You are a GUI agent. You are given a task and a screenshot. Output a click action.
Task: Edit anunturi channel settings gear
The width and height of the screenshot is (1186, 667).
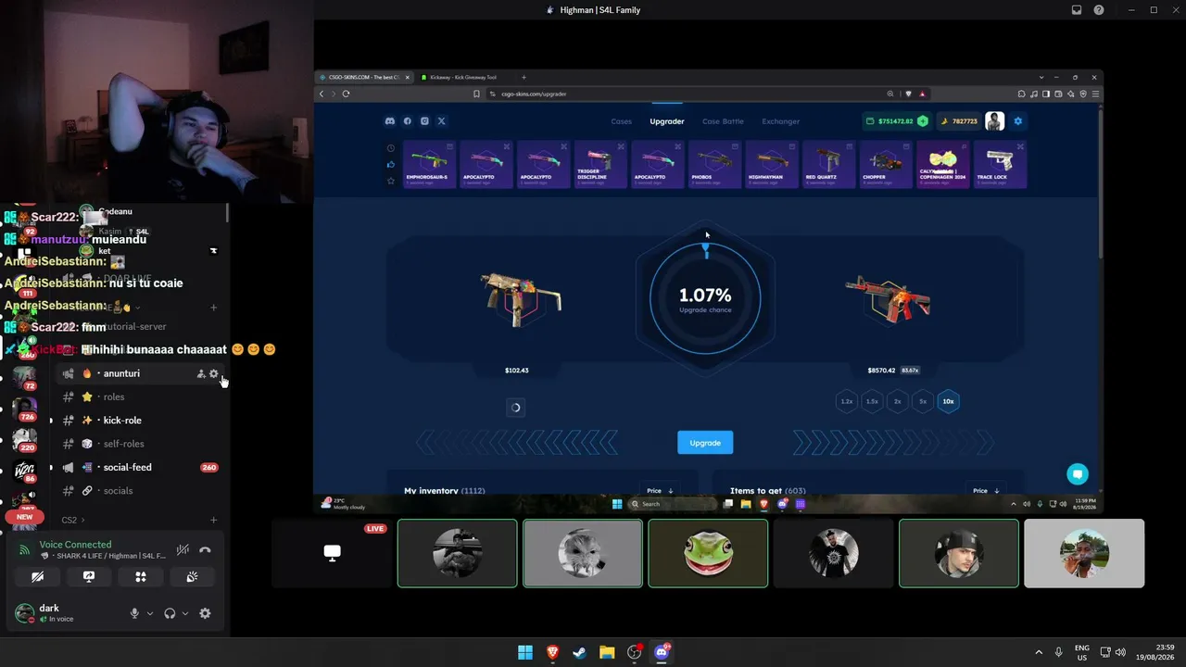(x=213, y=373)
